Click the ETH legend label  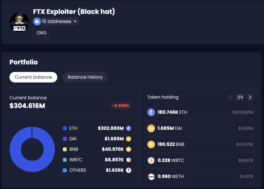pyautogui.click(x=73, y=128)
